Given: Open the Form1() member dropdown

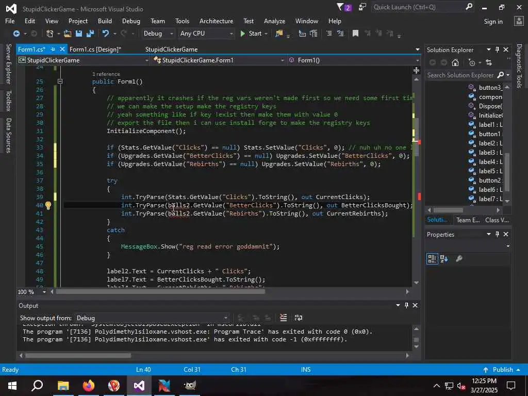Looking at the screenshot, I should pyautogui.click(x=354, y=60).
